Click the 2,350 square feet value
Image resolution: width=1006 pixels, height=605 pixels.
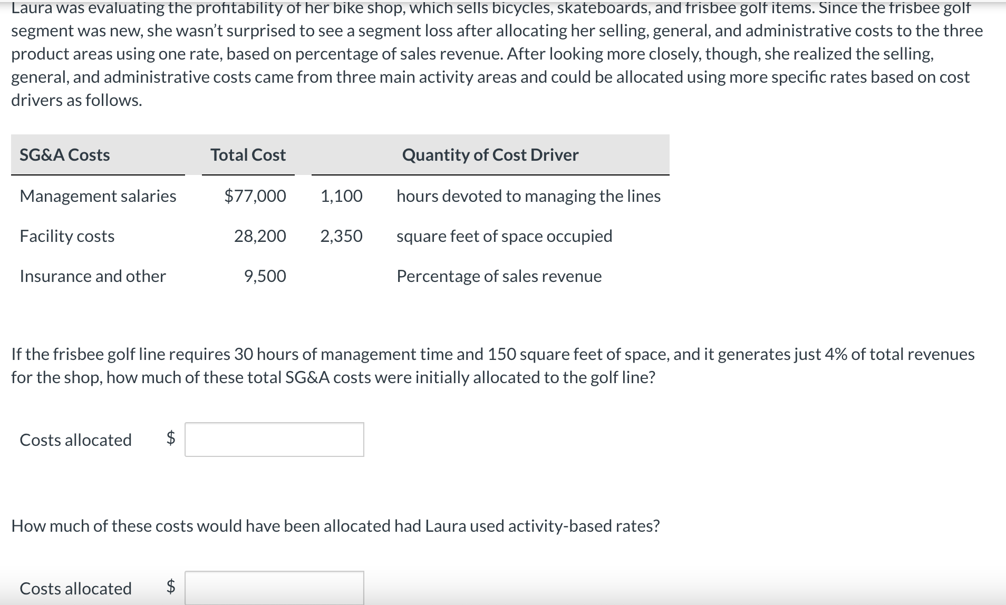341,236
